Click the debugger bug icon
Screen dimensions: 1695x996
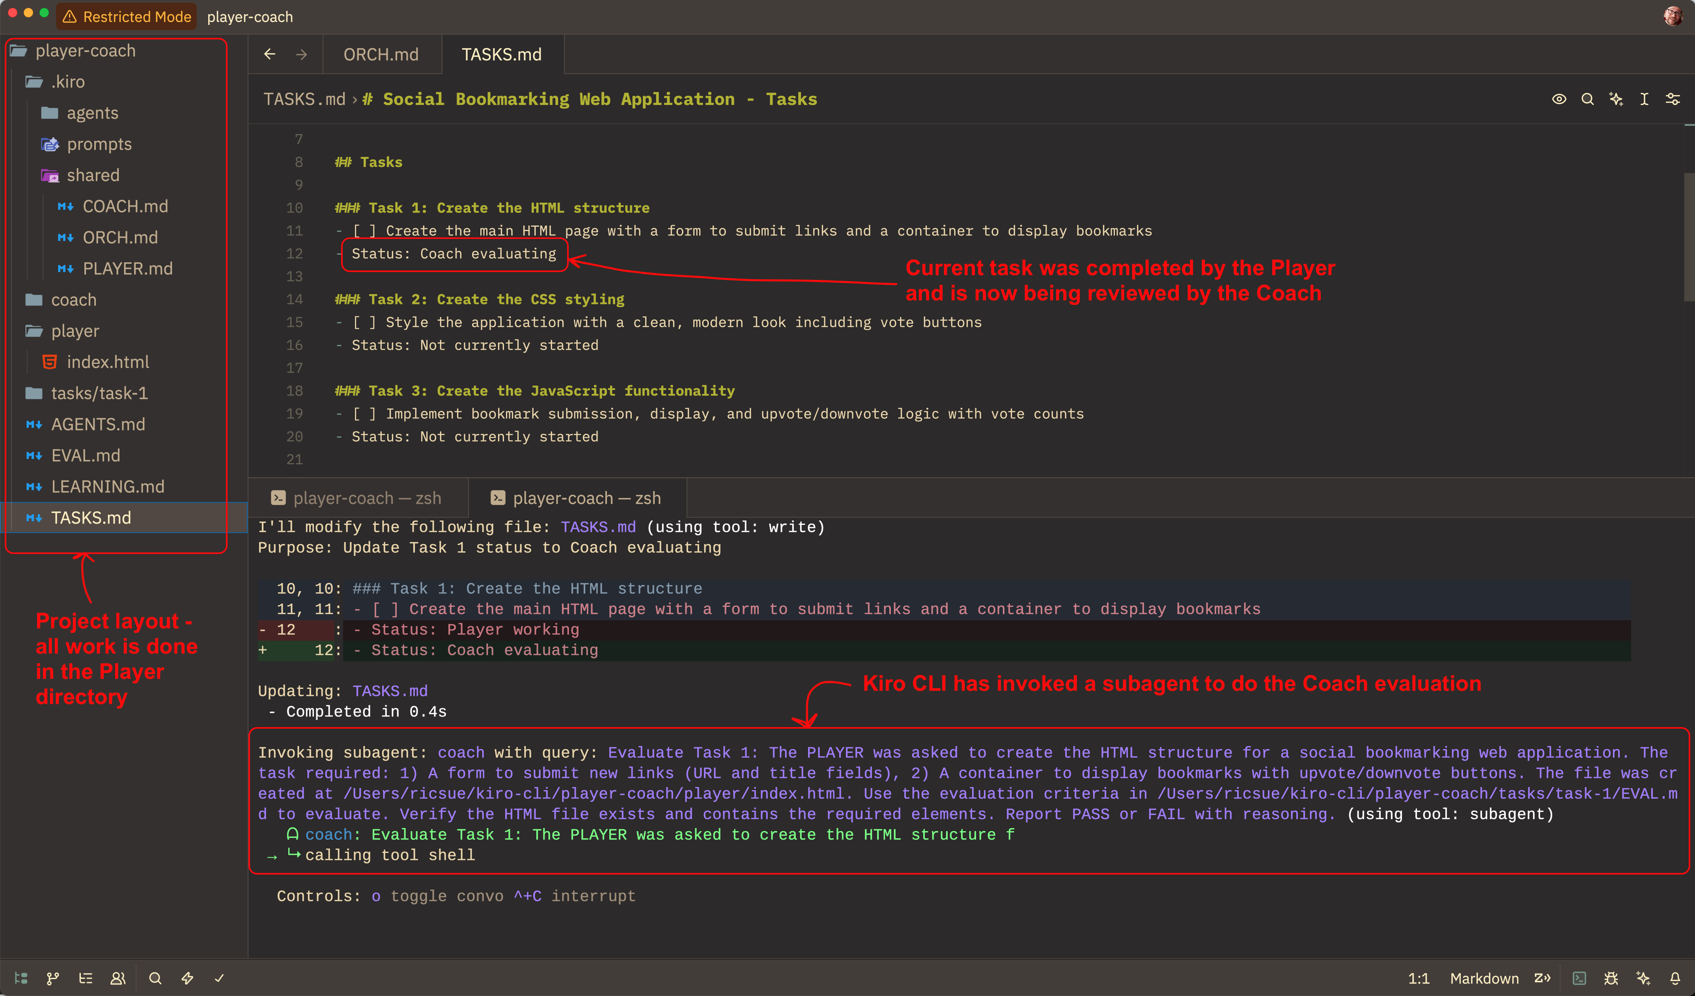(1611, 978)
